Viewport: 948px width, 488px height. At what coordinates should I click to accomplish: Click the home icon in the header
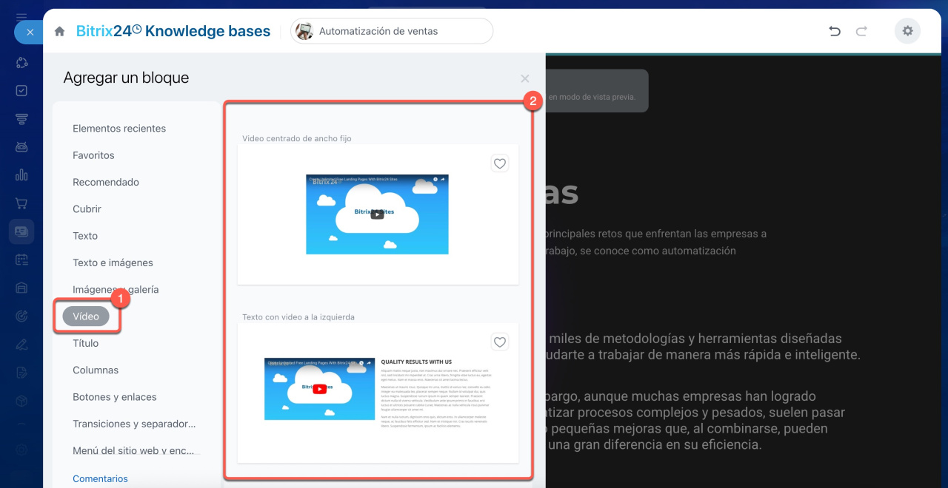coord(60,32)
